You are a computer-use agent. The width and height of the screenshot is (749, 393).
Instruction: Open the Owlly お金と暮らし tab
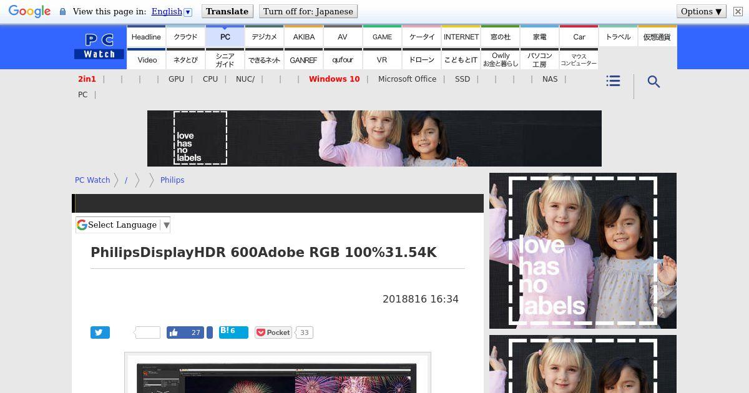pos(501,59)
